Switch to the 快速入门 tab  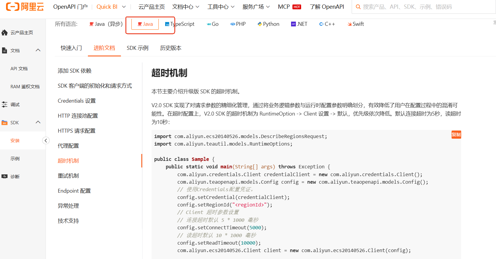pos(71,48)
